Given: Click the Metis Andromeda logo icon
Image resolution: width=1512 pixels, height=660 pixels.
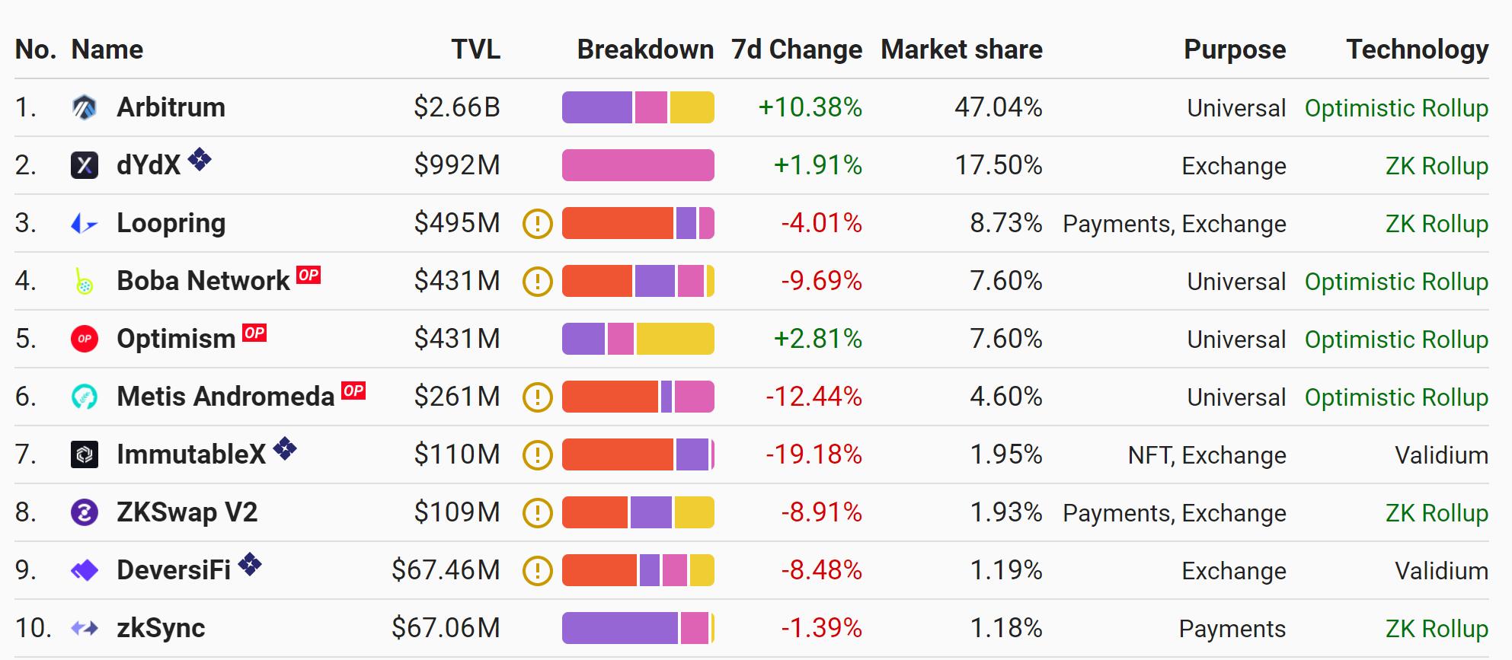Looking at the screenshot, I should pyautogui.click(x=85, y=397).
